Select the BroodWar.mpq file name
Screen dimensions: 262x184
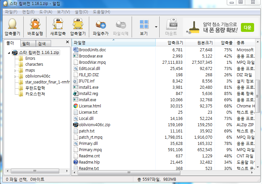tap(92, 62)
